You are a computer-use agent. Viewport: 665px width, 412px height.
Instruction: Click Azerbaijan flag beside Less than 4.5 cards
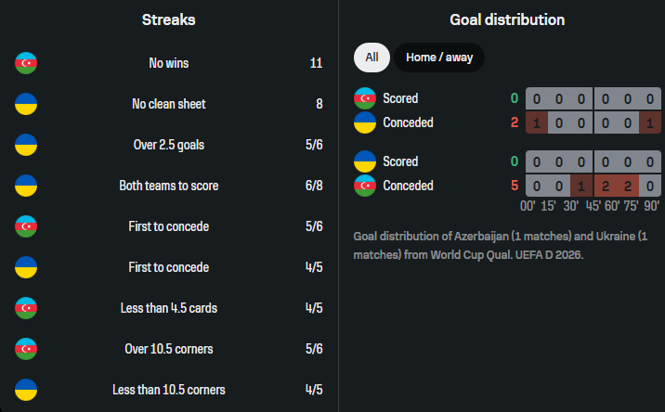[25, 308]
